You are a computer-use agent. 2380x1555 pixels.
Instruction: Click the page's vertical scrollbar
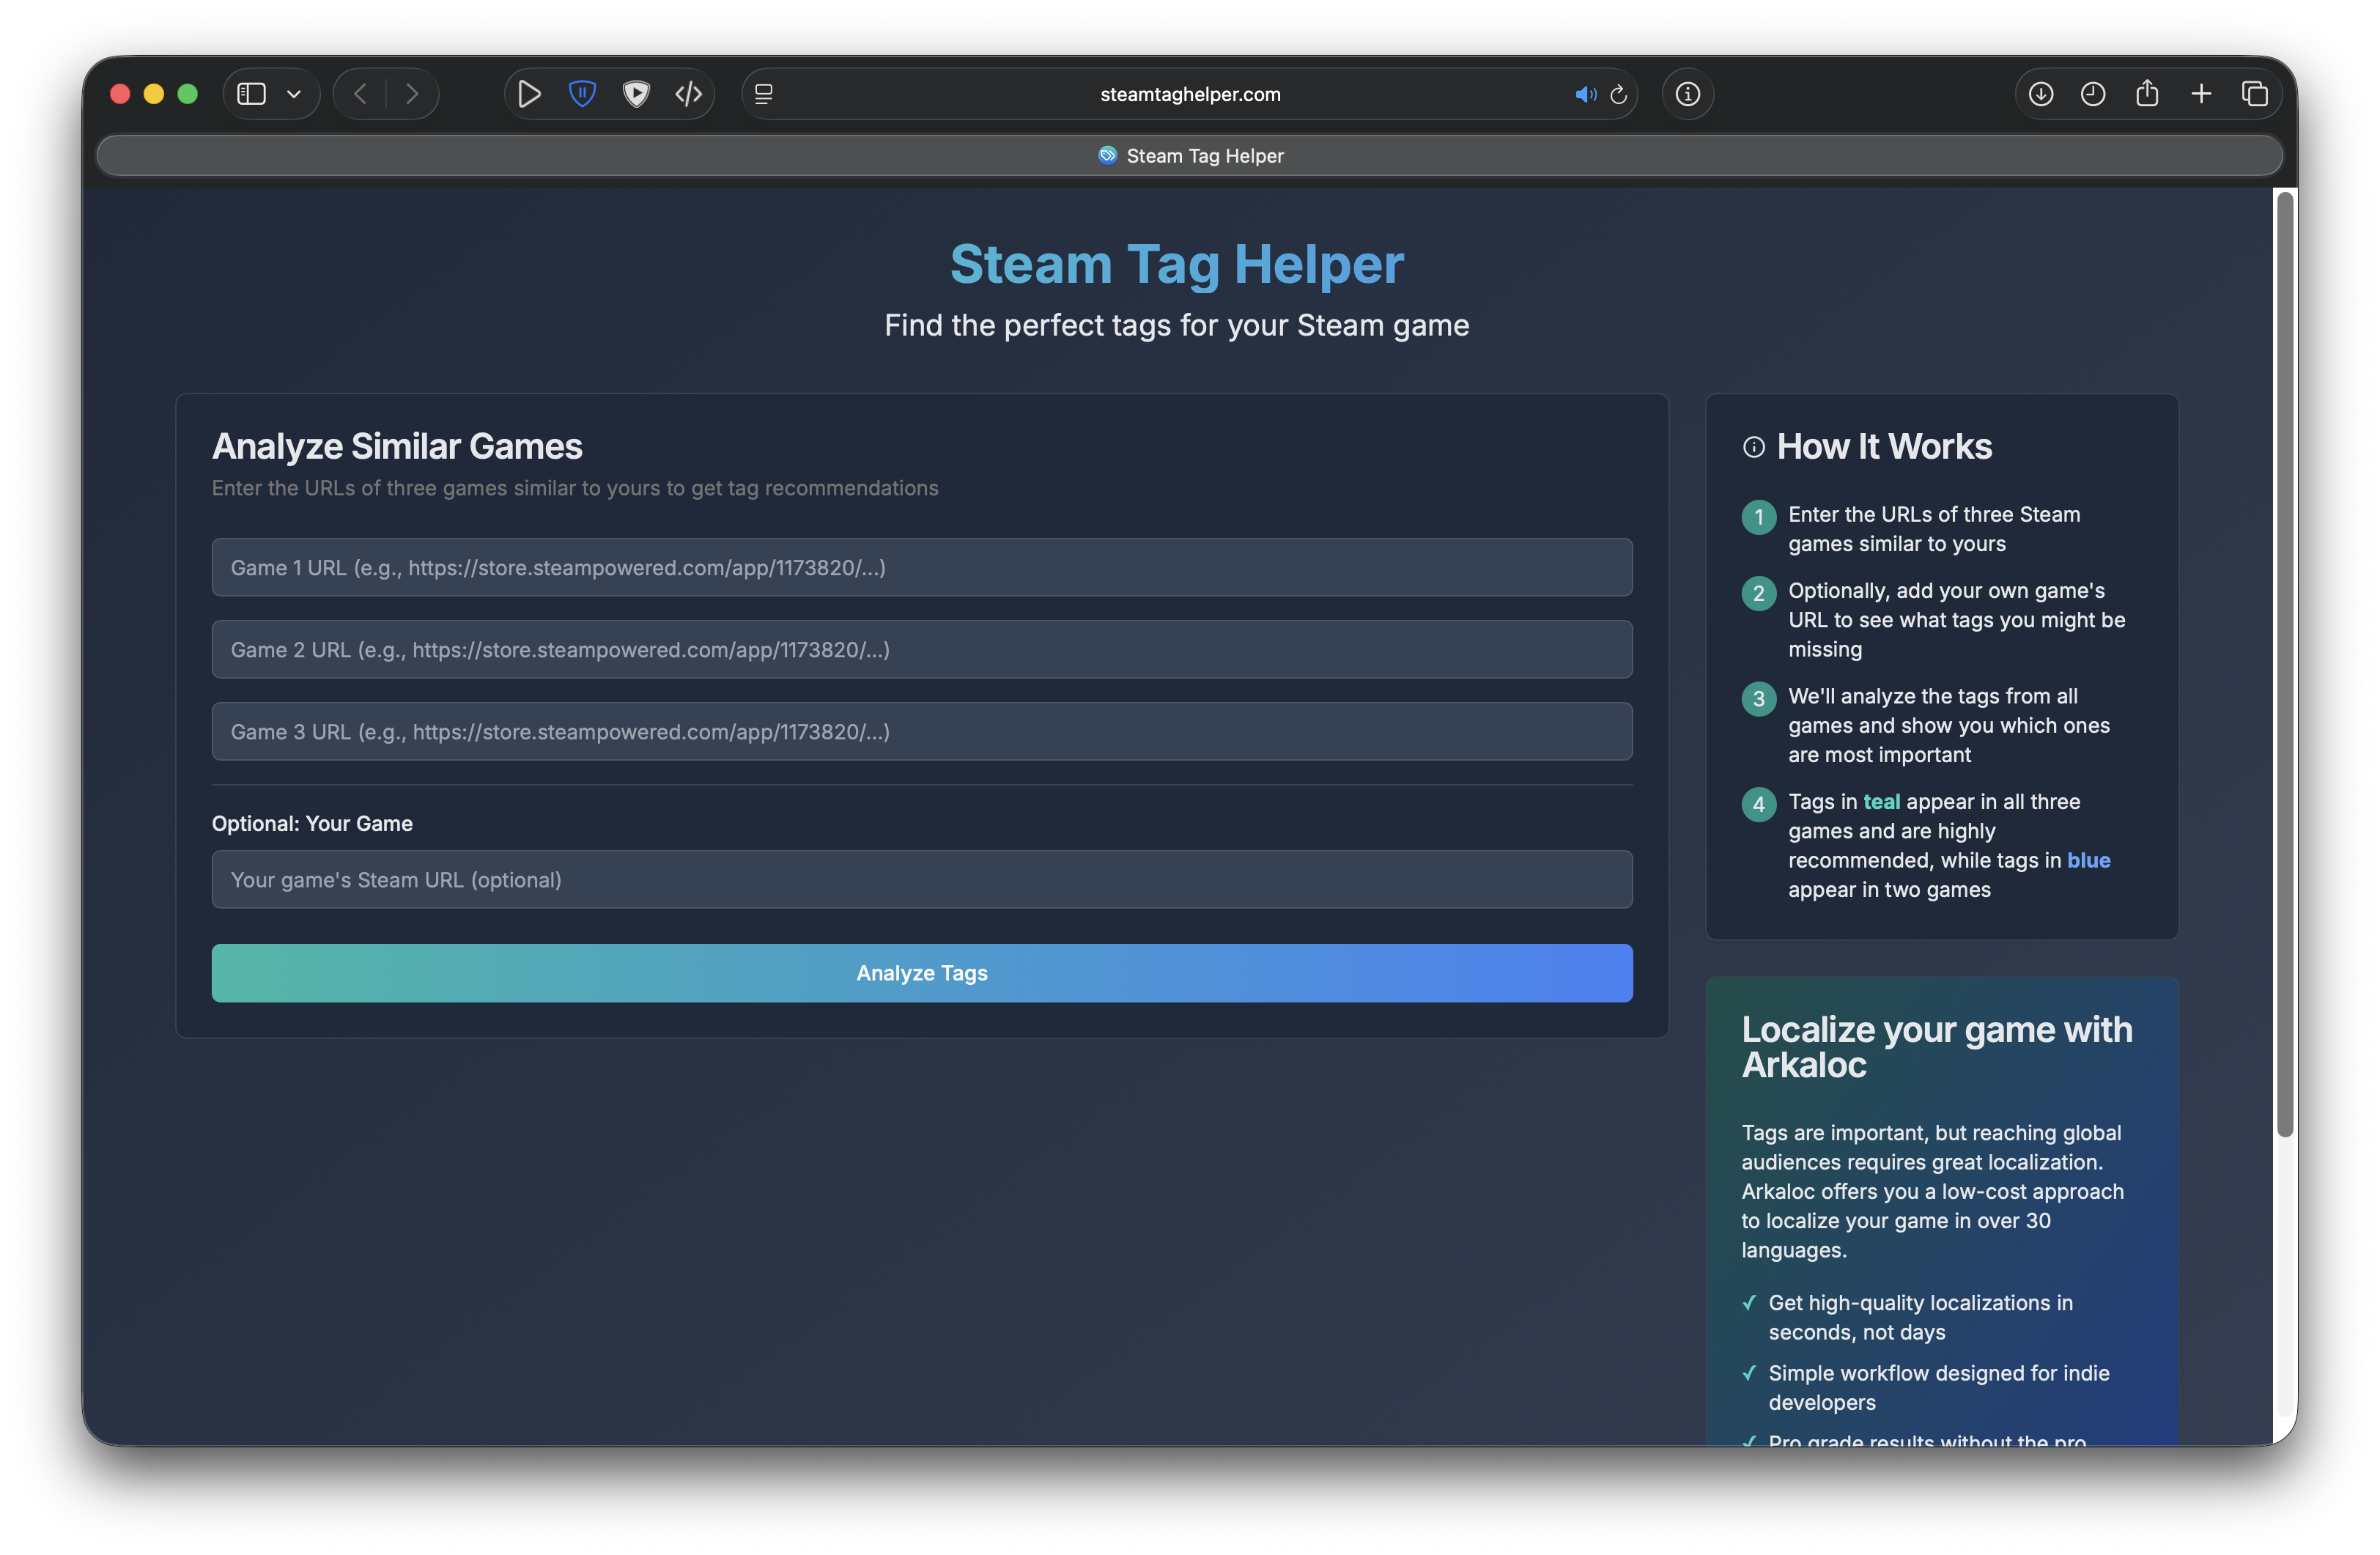point(2285,665)
